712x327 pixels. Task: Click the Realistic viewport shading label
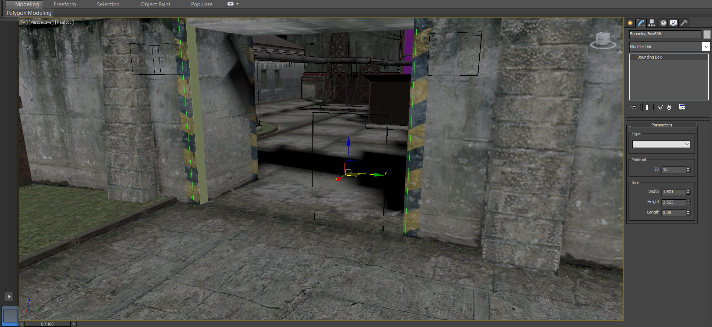tap(64, 22)
